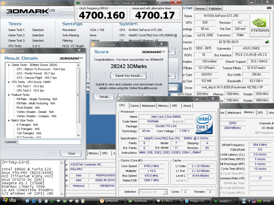
Task: Click the CPU-Z title bar icon
Action: coord(119,99)
